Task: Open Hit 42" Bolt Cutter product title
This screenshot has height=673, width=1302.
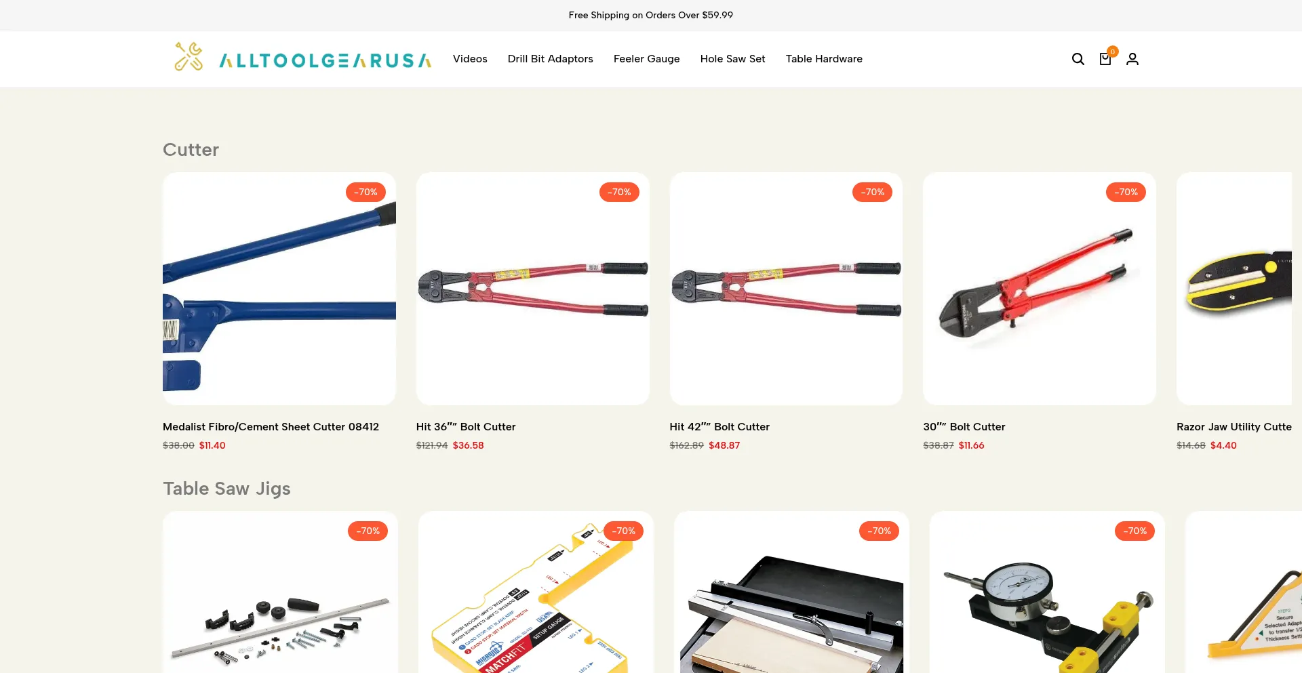Action: (719, 427)
